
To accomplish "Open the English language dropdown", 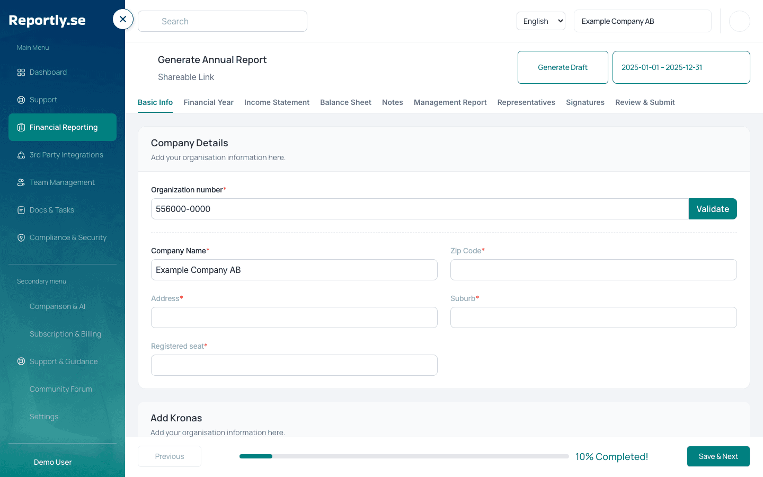I will (541, 21).
